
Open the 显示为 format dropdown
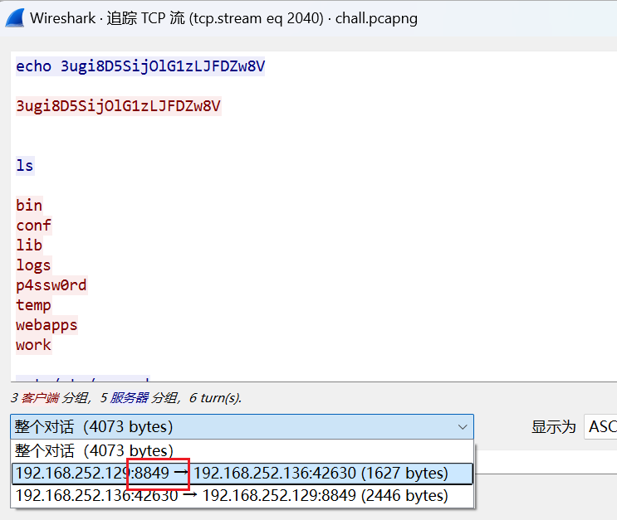tap(600, 427)
